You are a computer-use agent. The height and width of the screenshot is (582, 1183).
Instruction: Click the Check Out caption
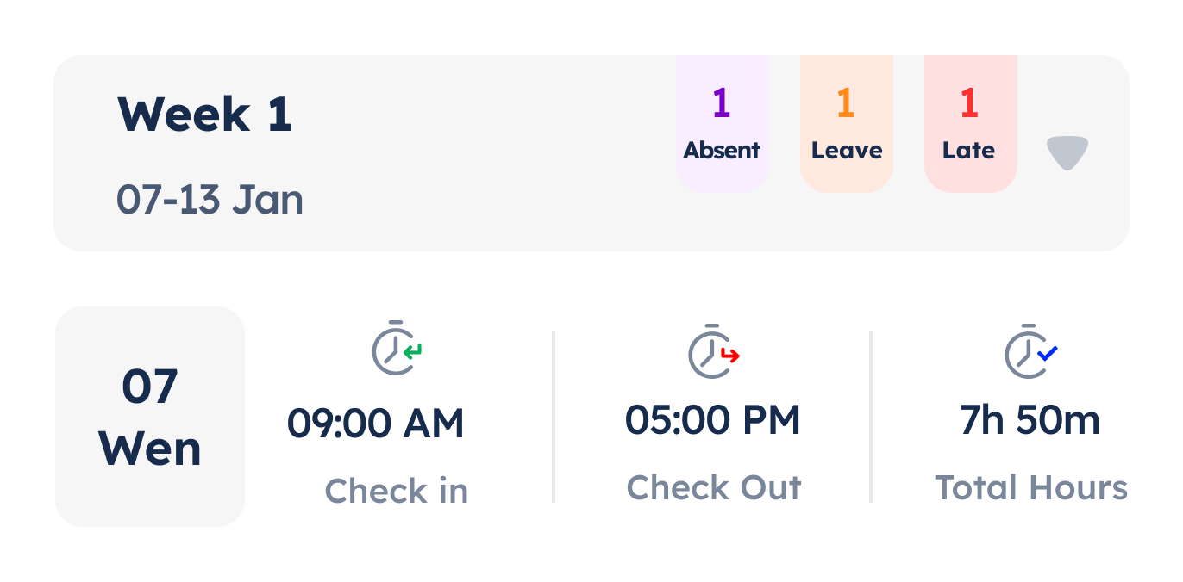(x=714, y=487)
